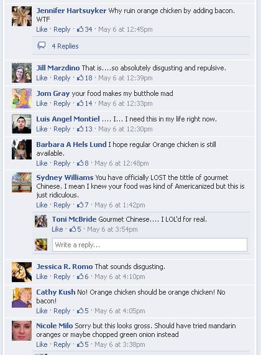The height and width of the screenshot is (355, 261).
Task: Click the May 6 at 12:33pm timestamp
Action: (126, 103)
